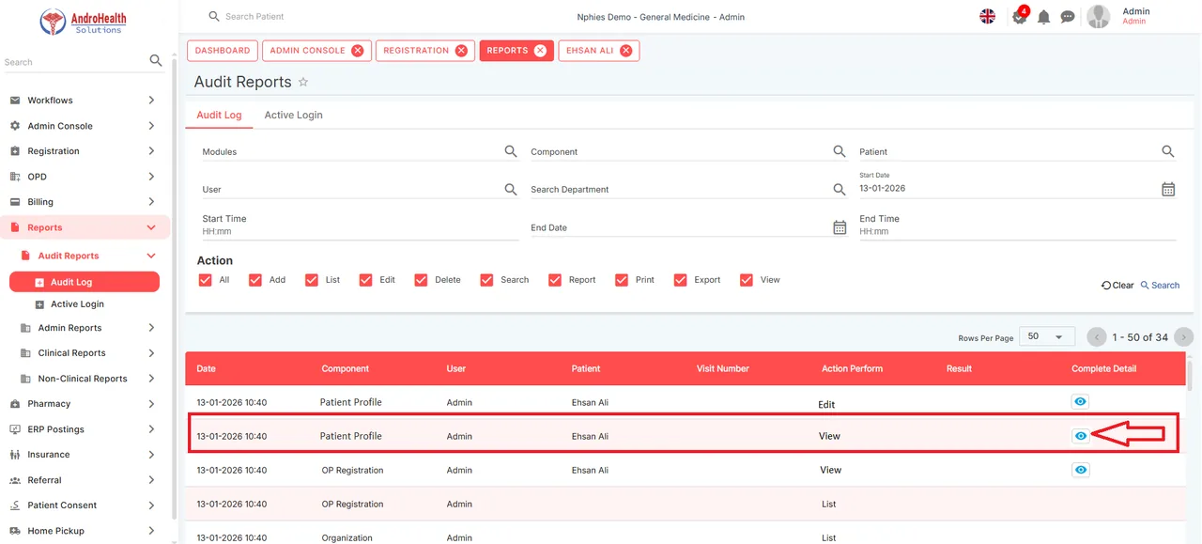Go to the next results page

click(1184, 337)
